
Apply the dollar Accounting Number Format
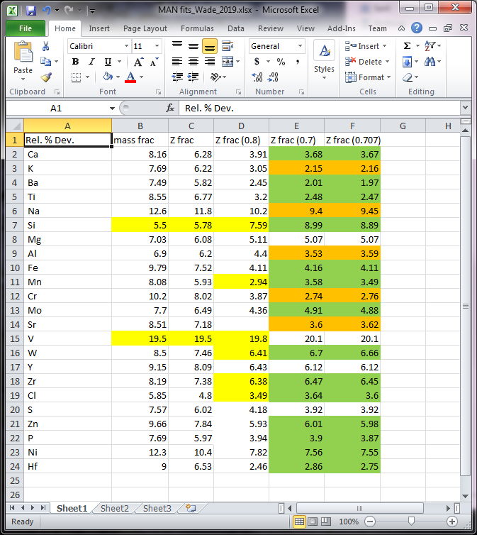(257, 62)
